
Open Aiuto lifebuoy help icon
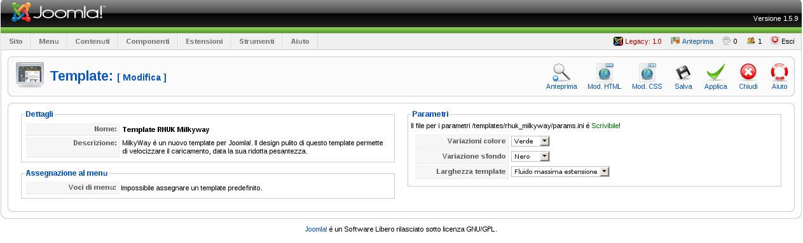pyautogui.click(x=779, y=72)
